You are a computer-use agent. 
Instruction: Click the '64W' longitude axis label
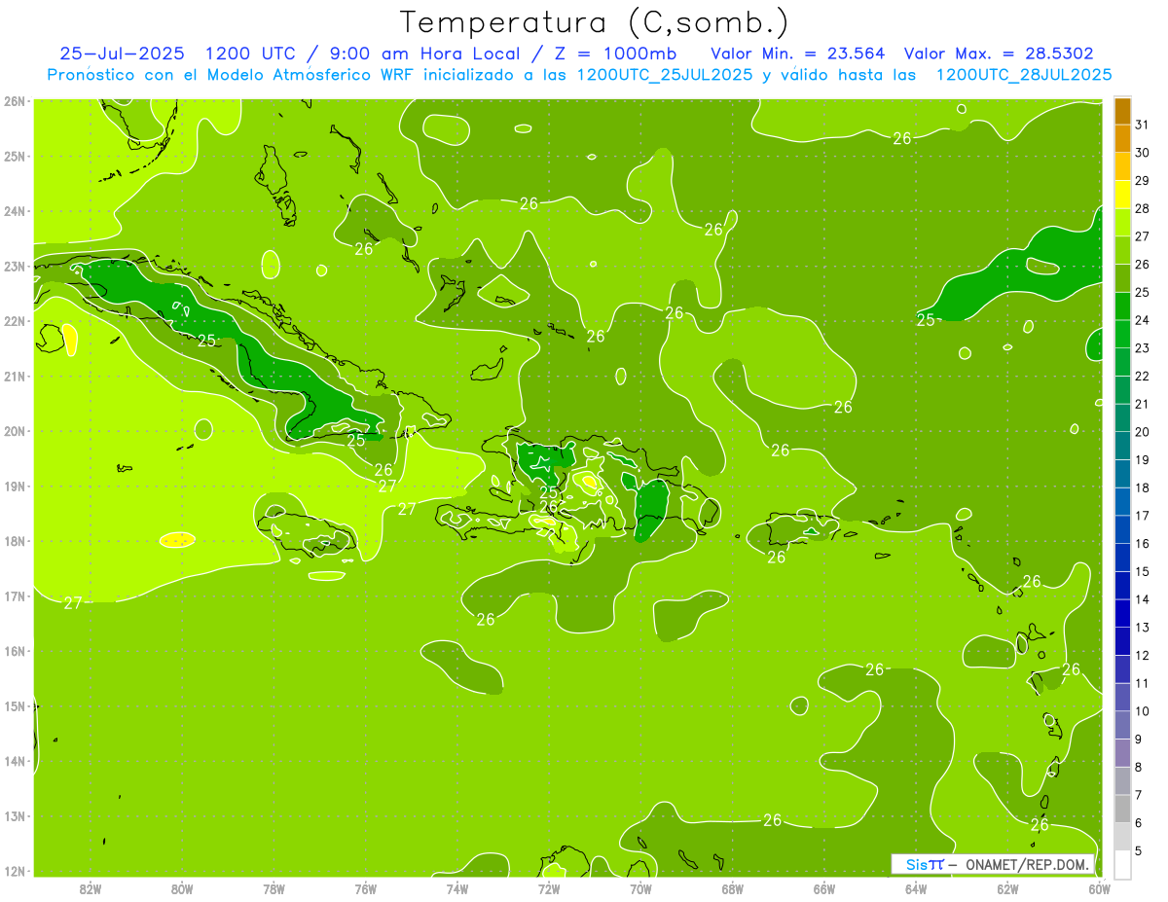[x=915, y=888]
